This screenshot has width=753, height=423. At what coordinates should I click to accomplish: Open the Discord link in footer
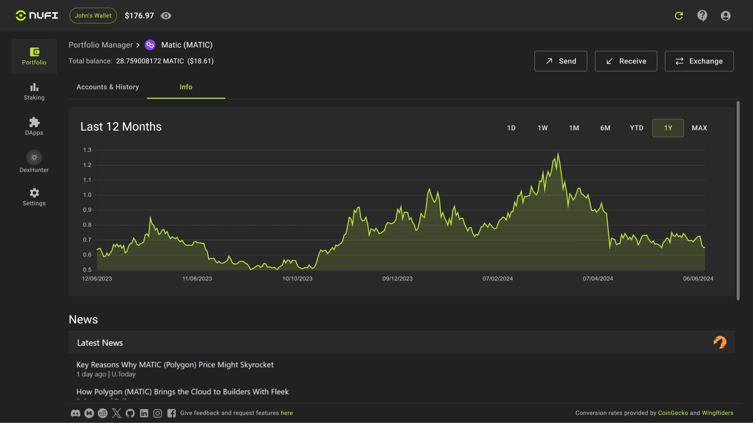(75, 413)
